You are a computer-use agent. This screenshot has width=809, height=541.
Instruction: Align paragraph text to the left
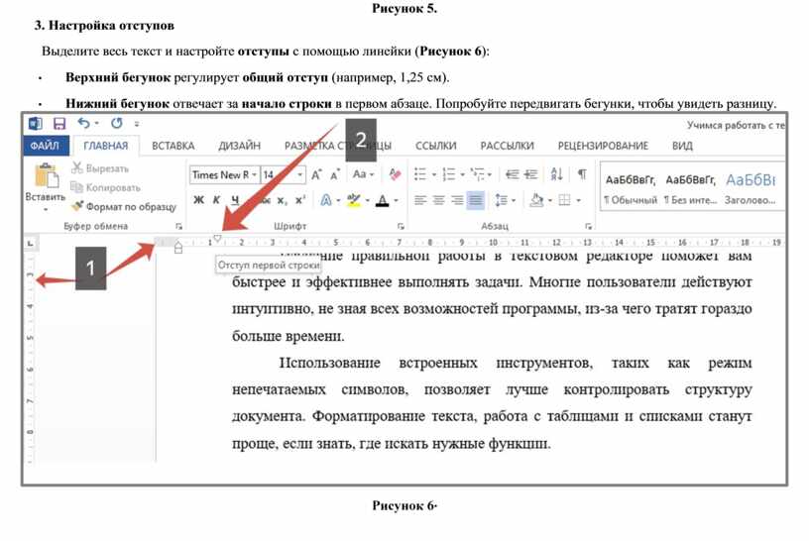(x=420, y=200)
